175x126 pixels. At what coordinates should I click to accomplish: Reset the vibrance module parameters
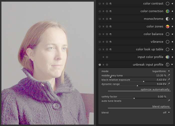pos(107,42)
